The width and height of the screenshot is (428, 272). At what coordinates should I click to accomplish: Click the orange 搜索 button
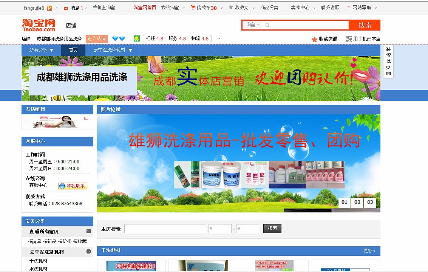[x=365, y=25]
